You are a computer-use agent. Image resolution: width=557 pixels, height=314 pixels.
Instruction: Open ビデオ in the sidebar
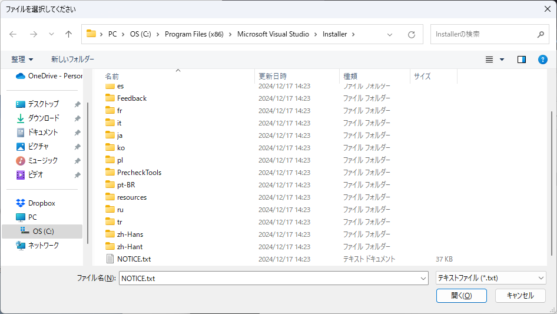click(x=35, y=174)
